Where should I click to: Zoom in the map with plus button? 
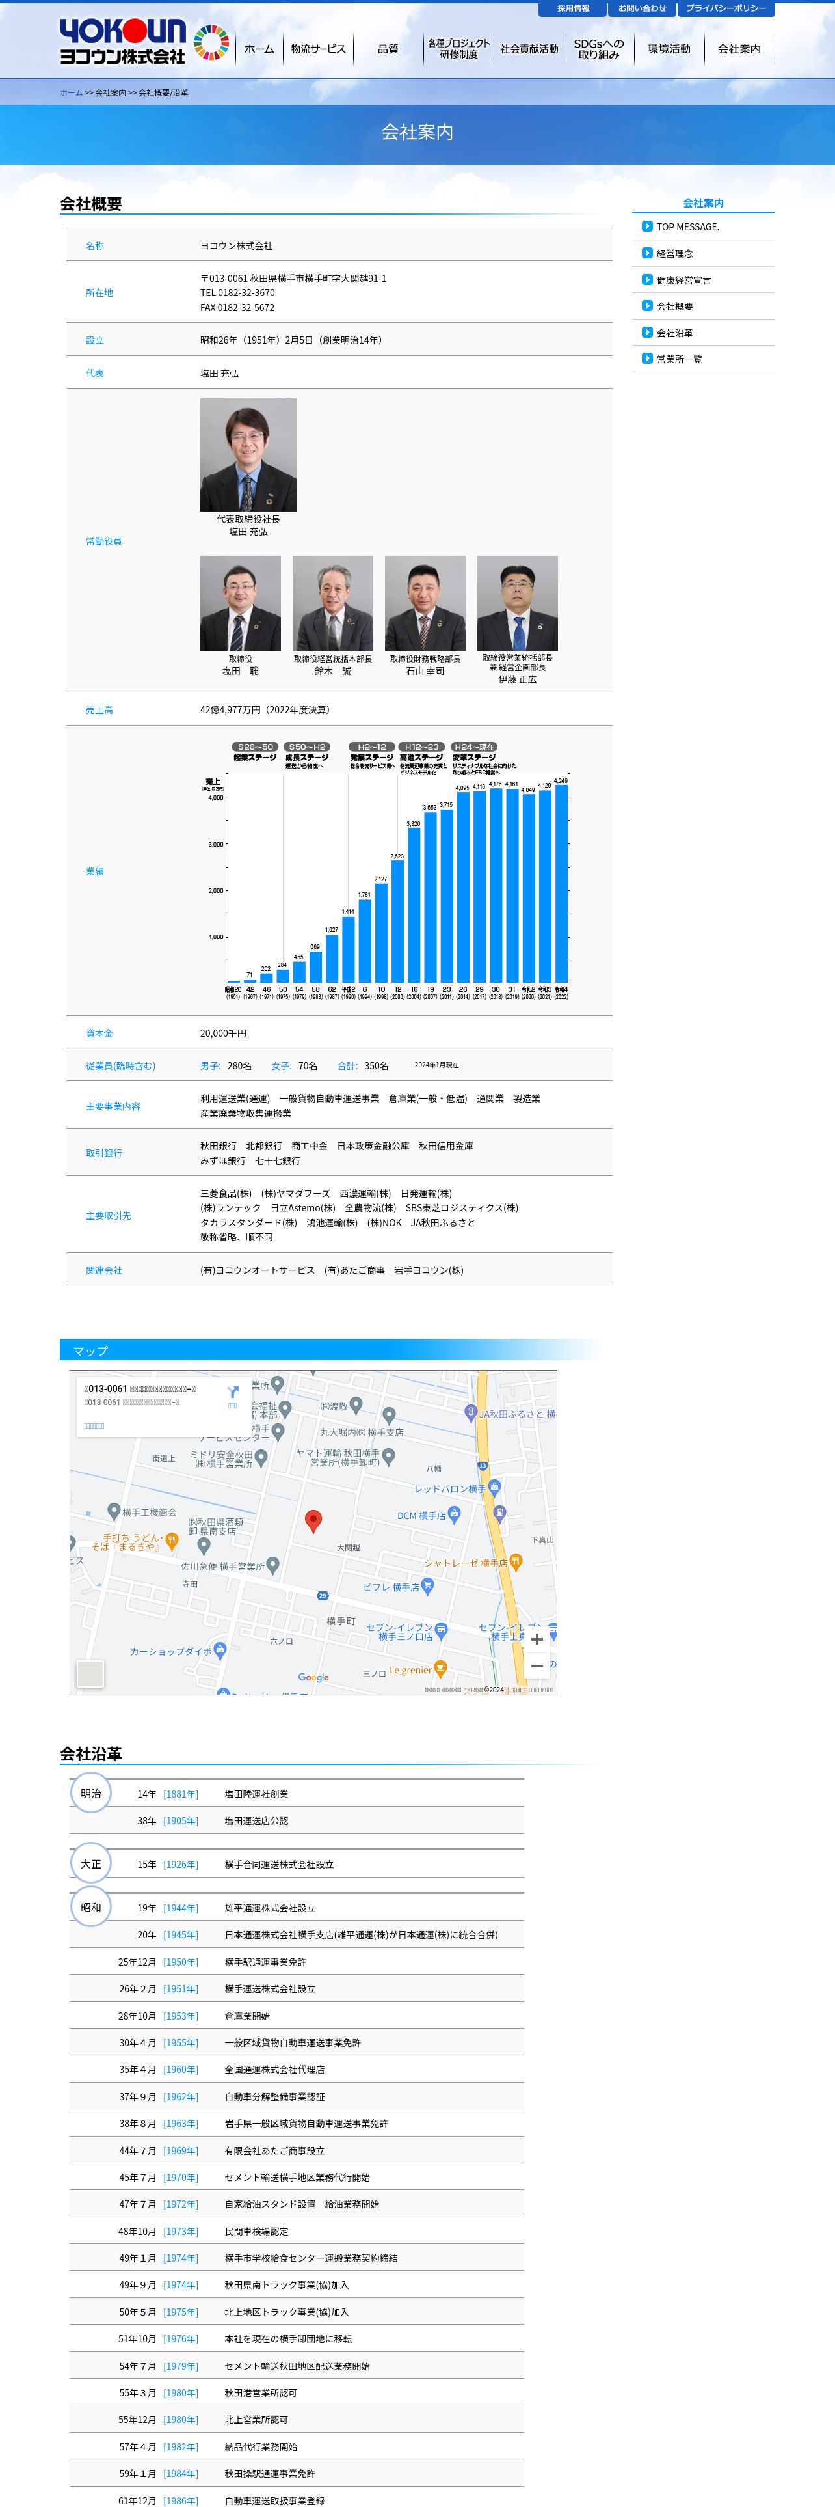[537, 1640]
